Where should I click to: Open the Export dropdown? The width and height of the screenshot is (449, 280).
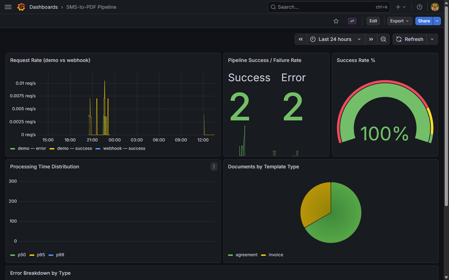(x=399, y=21)
